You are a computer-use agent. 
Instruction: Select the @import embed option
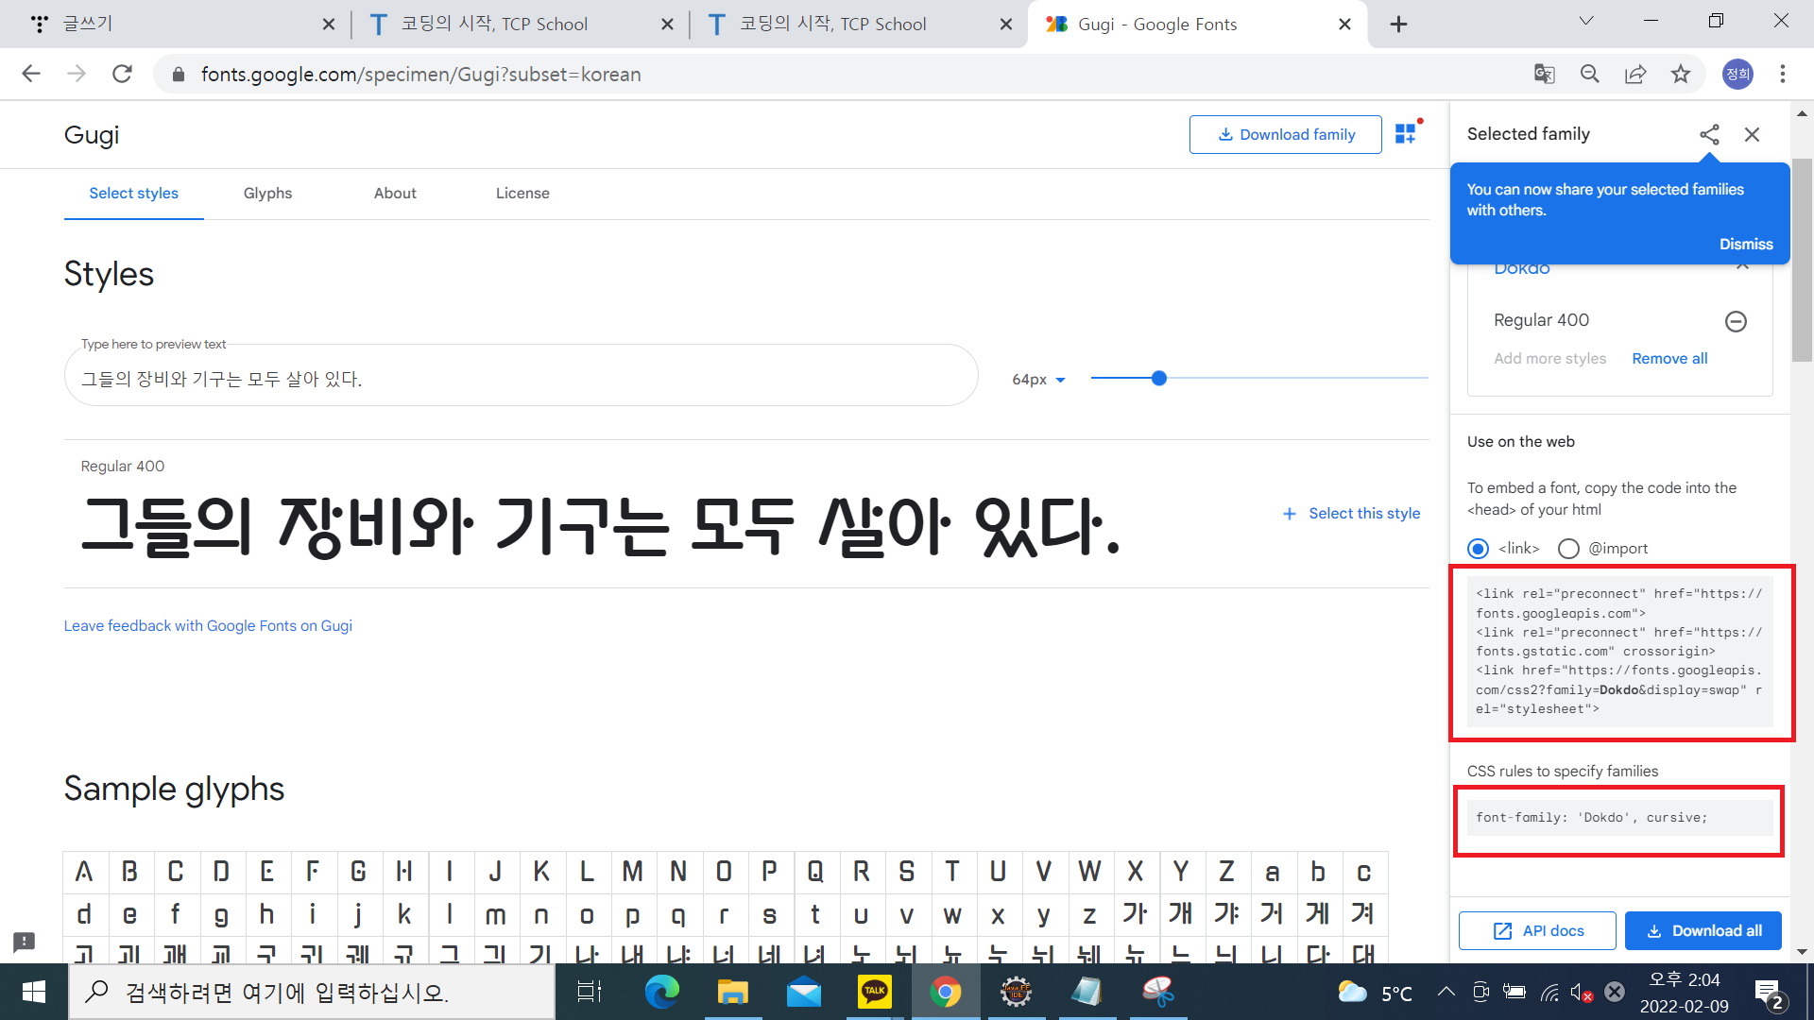[x=1568, y=549]
